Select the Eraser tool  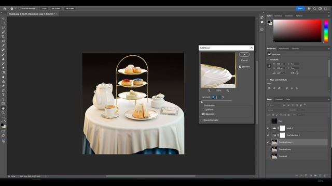3,68
